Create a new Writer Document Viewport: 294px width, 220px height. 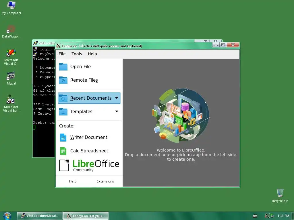coord(89,137)
